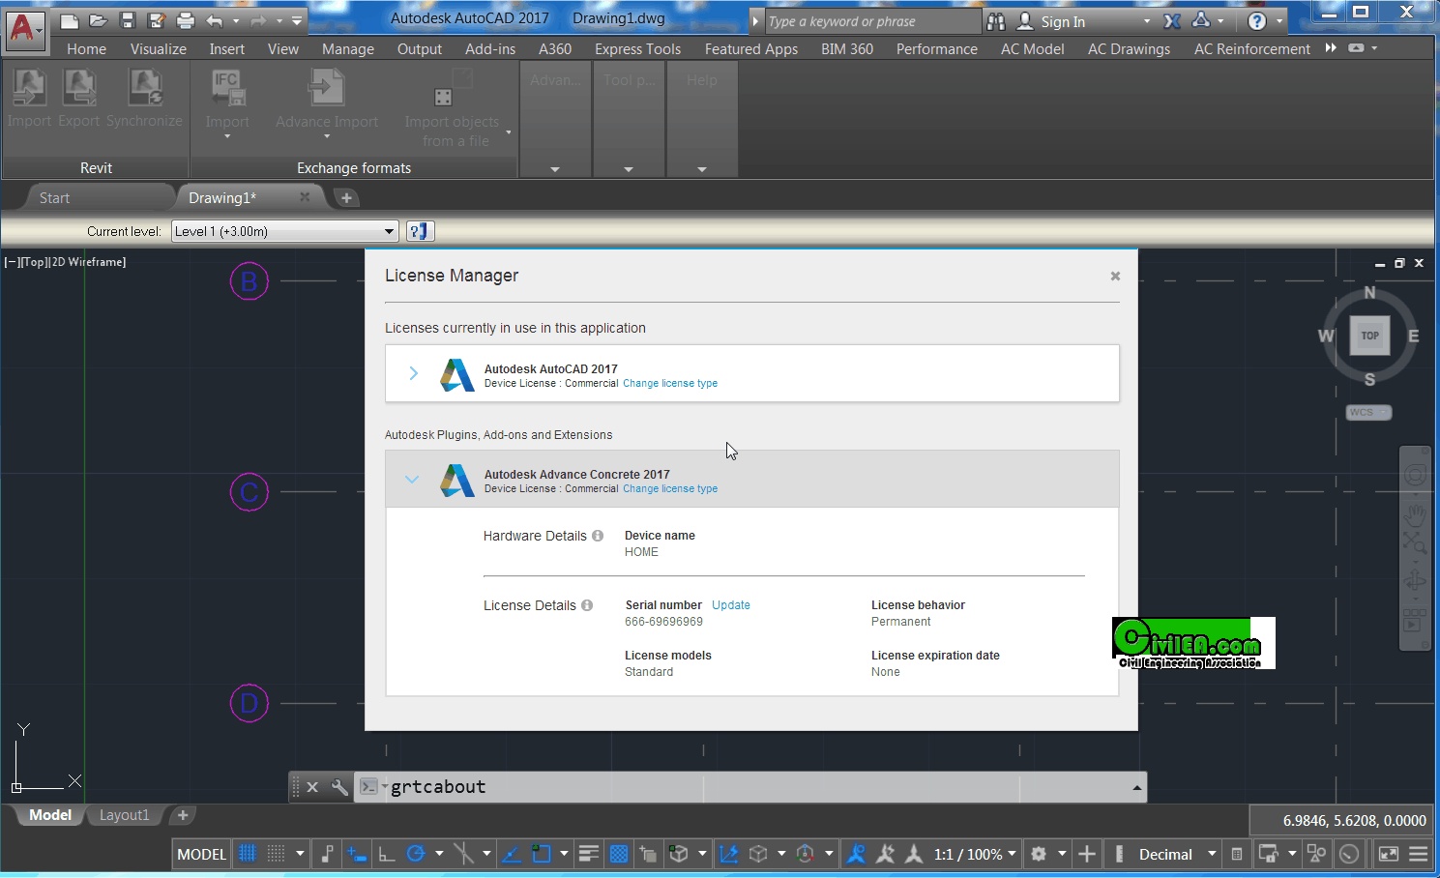Click the 2D Wireframe visual style control

[90, 262]
